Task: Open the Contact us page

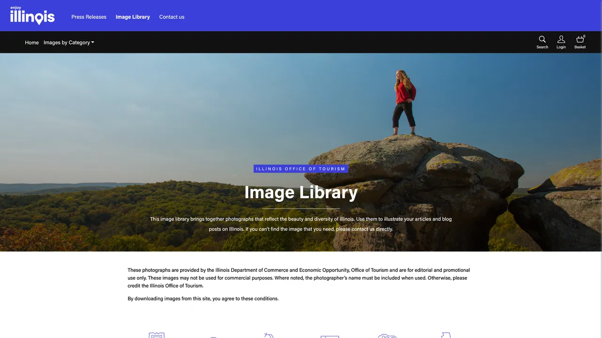Action: point(172,17)
